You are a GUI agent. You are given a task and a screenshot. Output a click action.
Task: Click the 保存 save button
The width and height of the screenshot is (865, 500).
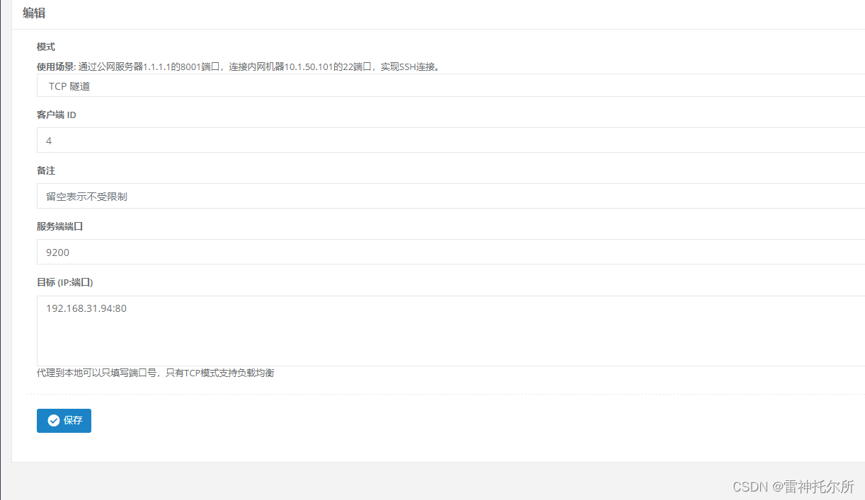64,420
